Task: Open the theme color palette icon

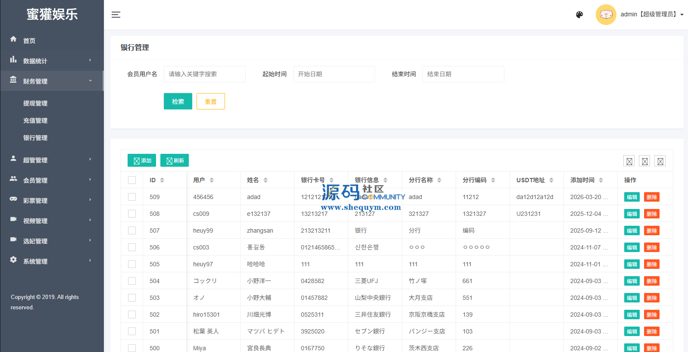Action: (x=579, y=15)
